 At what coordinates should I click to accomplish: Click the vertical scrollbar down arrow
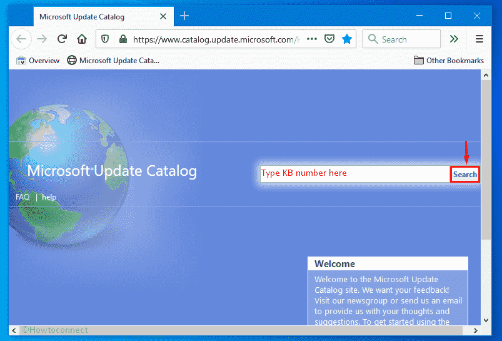(x=486, y=320)
